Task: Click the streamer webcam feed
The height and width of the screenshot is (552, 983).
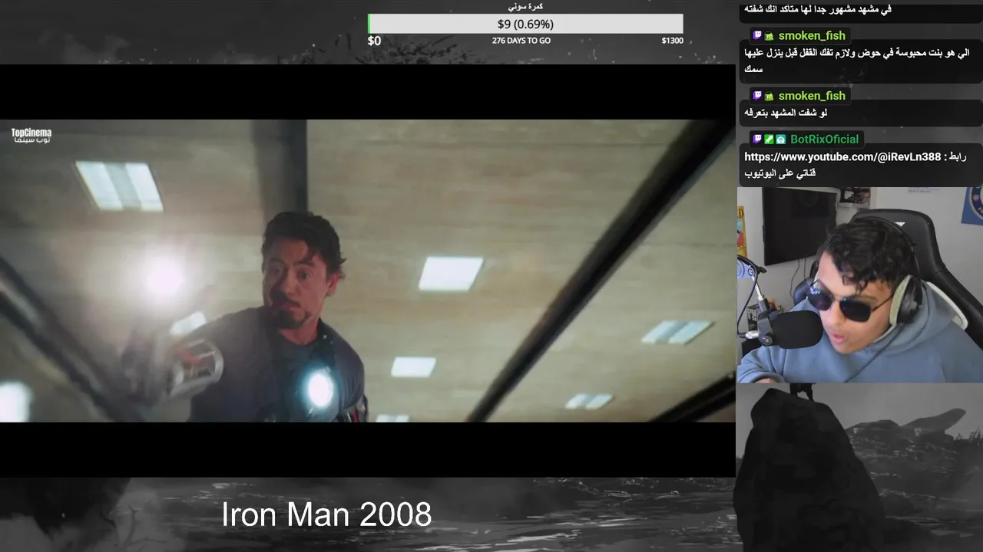Action: click(860, 284)
